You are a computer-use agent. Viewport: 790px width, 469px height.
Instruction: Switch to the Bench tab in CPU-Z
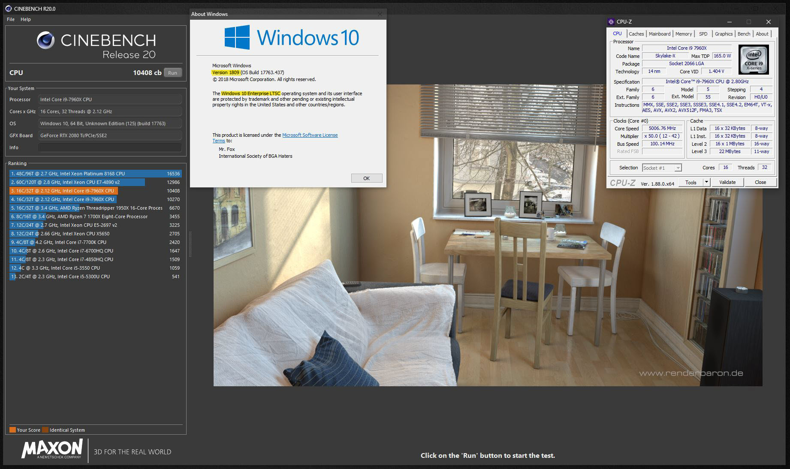point(744,34)
